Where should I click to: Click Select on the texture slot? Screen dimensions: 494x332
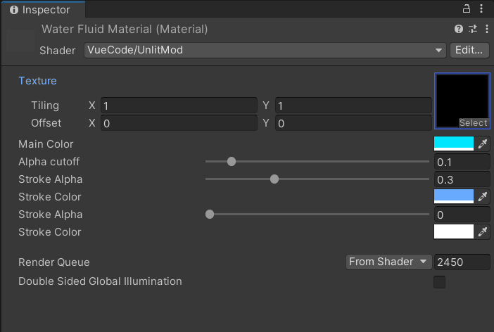coord(473,123)
